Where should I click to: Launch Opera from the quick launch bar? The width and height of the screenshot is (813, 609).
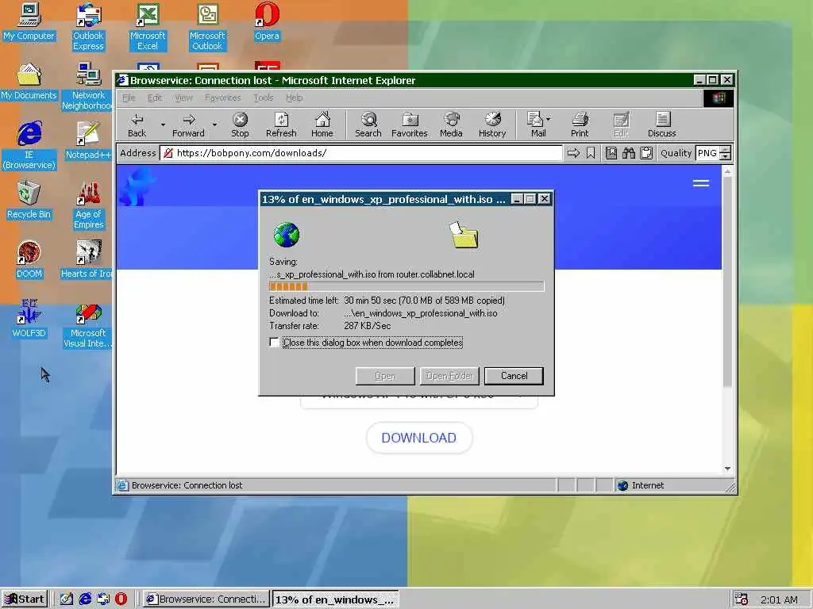click(121, 599)
